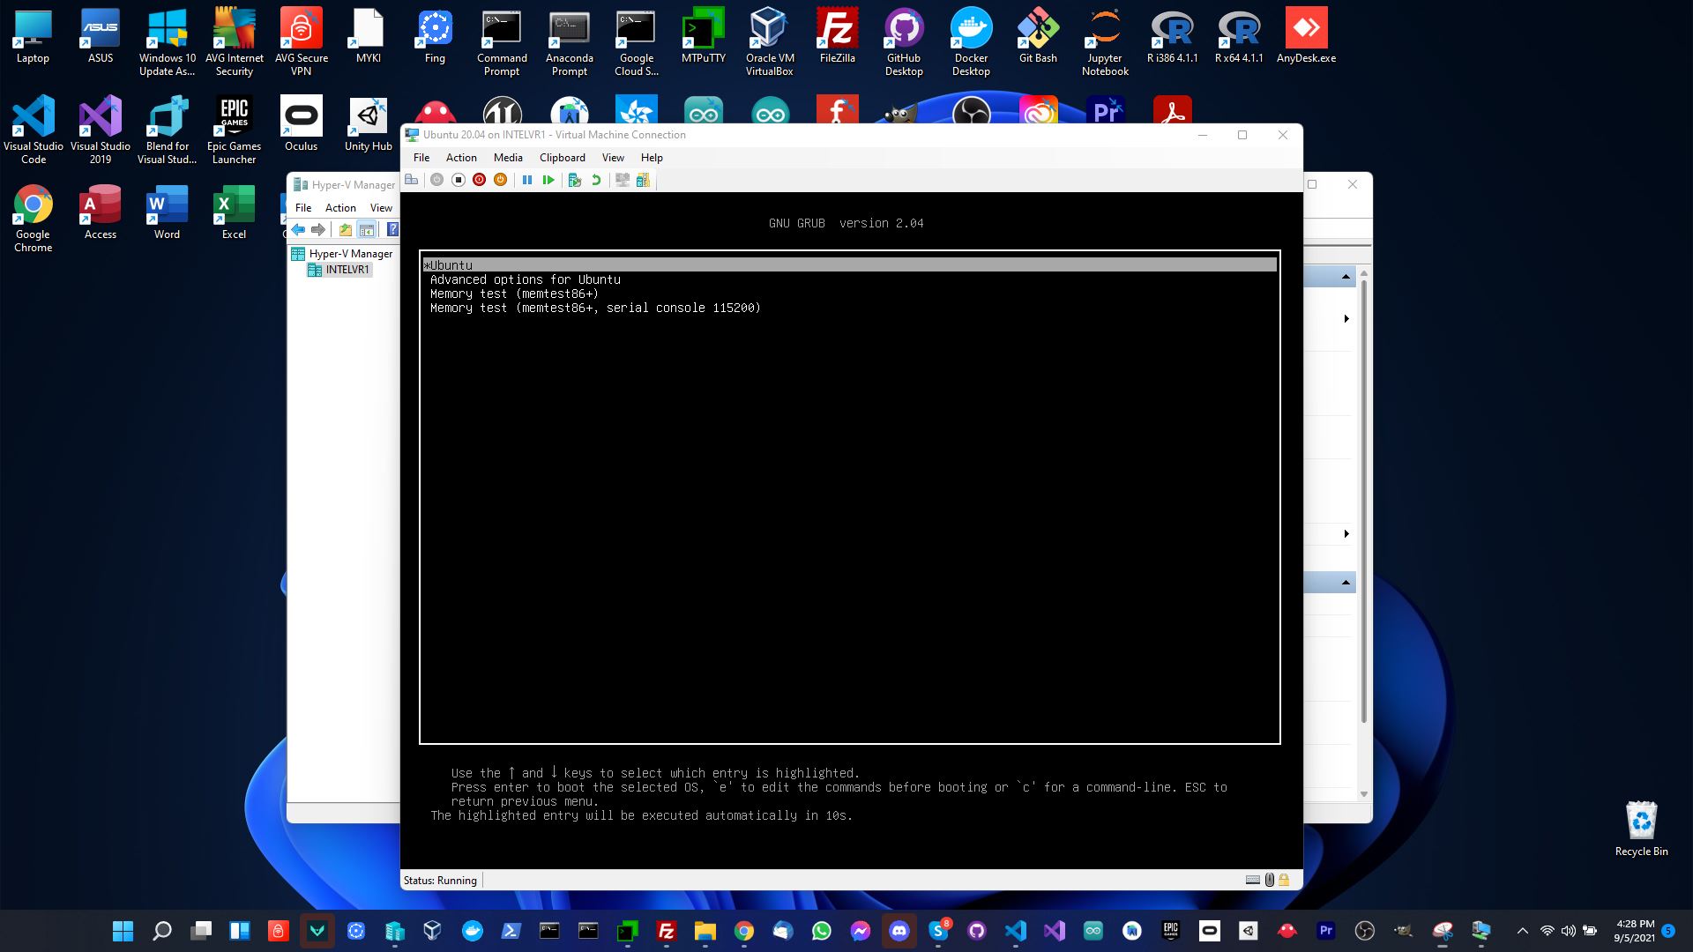This screenshot has width=1693, height=952.
Task: Open View menu in Virtual Machine Connection
Action: point(613,158)
